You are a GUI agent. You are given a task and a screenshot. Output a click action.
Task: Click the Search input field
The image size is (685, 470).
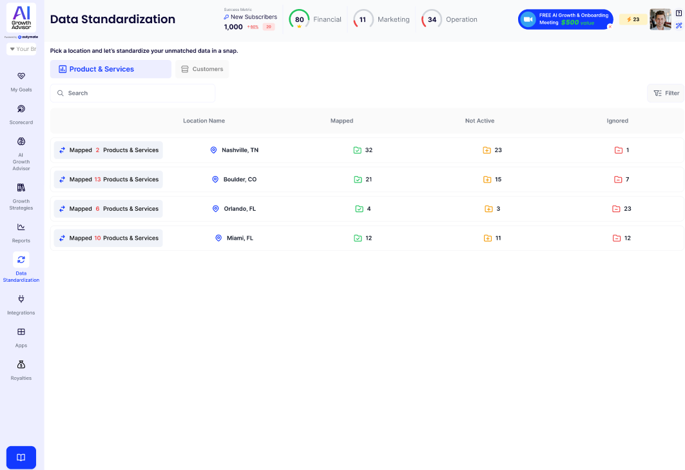[x=133, y=93]
